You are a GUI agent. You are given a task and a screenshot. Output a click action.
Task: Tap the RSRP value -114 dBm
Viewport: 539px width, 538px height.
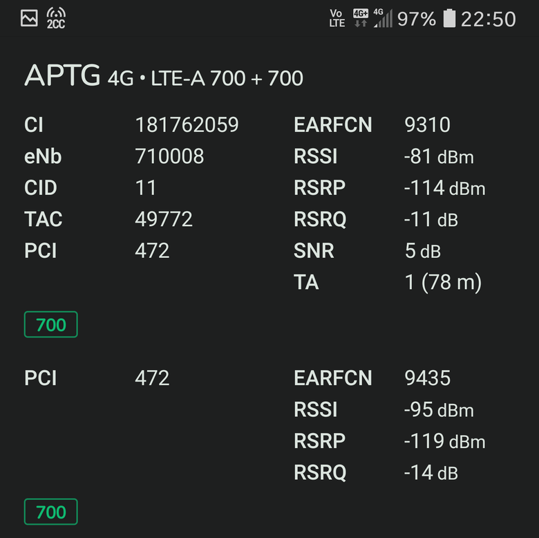coord(445,188)
